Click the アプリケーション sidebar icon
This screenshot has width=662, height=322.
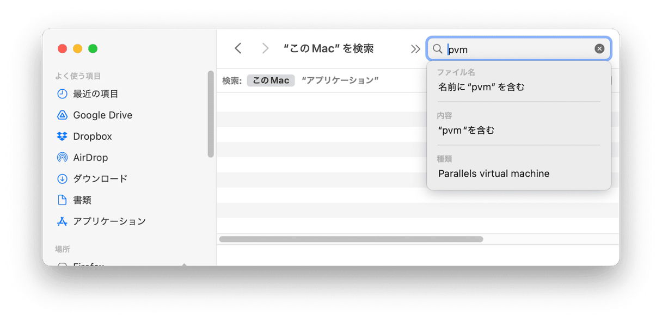(62, 221)
